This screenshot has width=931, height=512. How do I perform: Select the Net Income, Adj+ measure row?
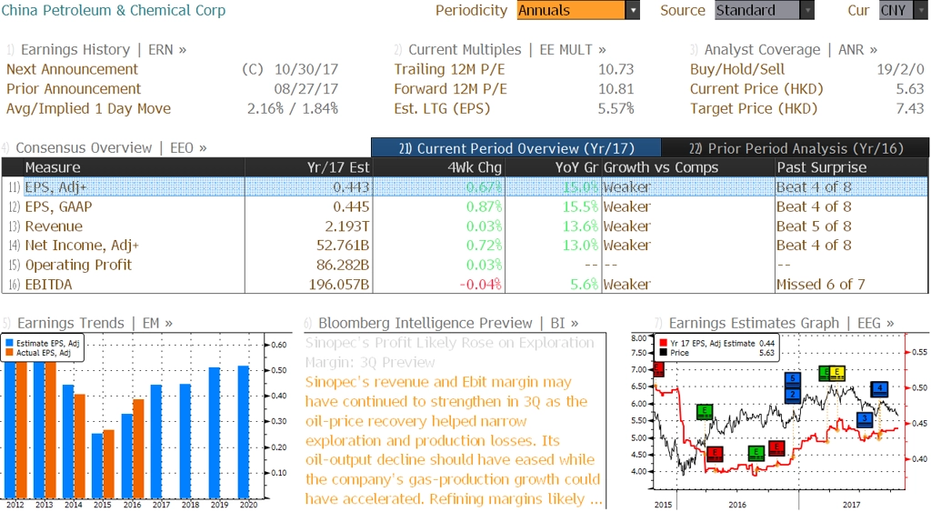[465, 246]
